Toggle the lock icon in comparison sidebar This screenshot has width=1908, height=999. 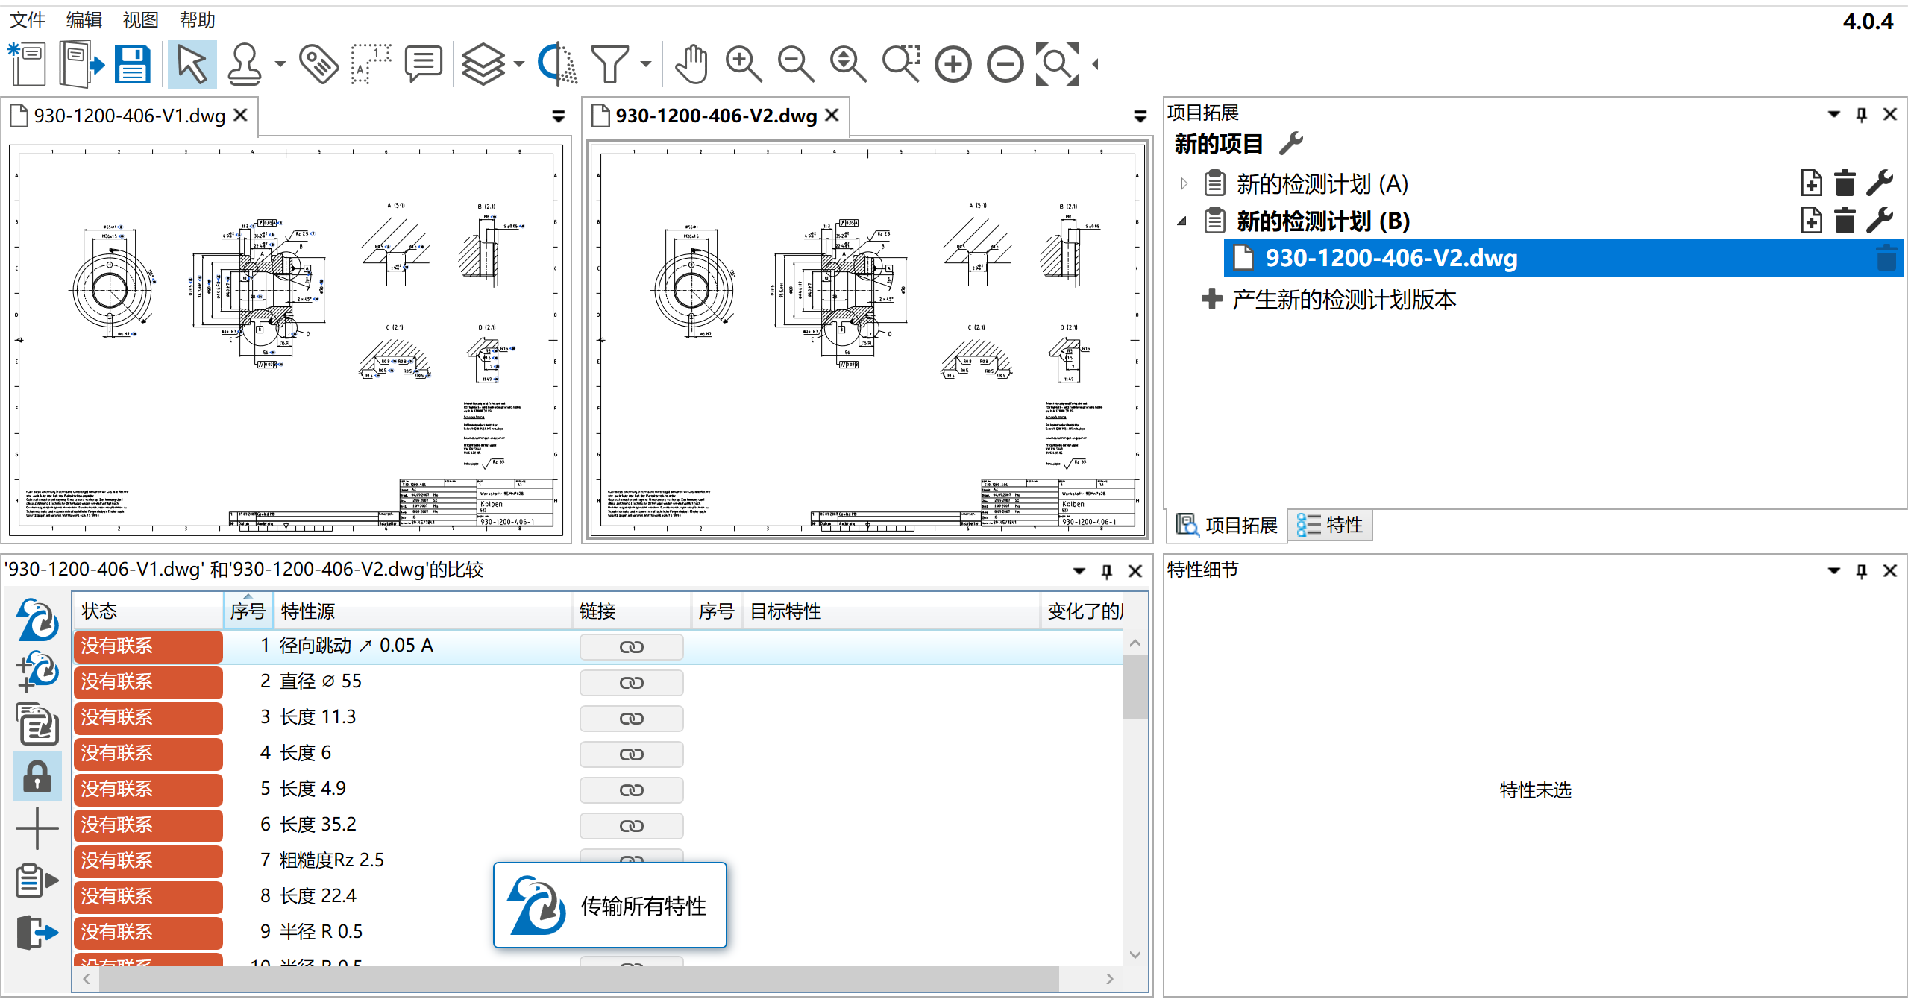point(37,776)
